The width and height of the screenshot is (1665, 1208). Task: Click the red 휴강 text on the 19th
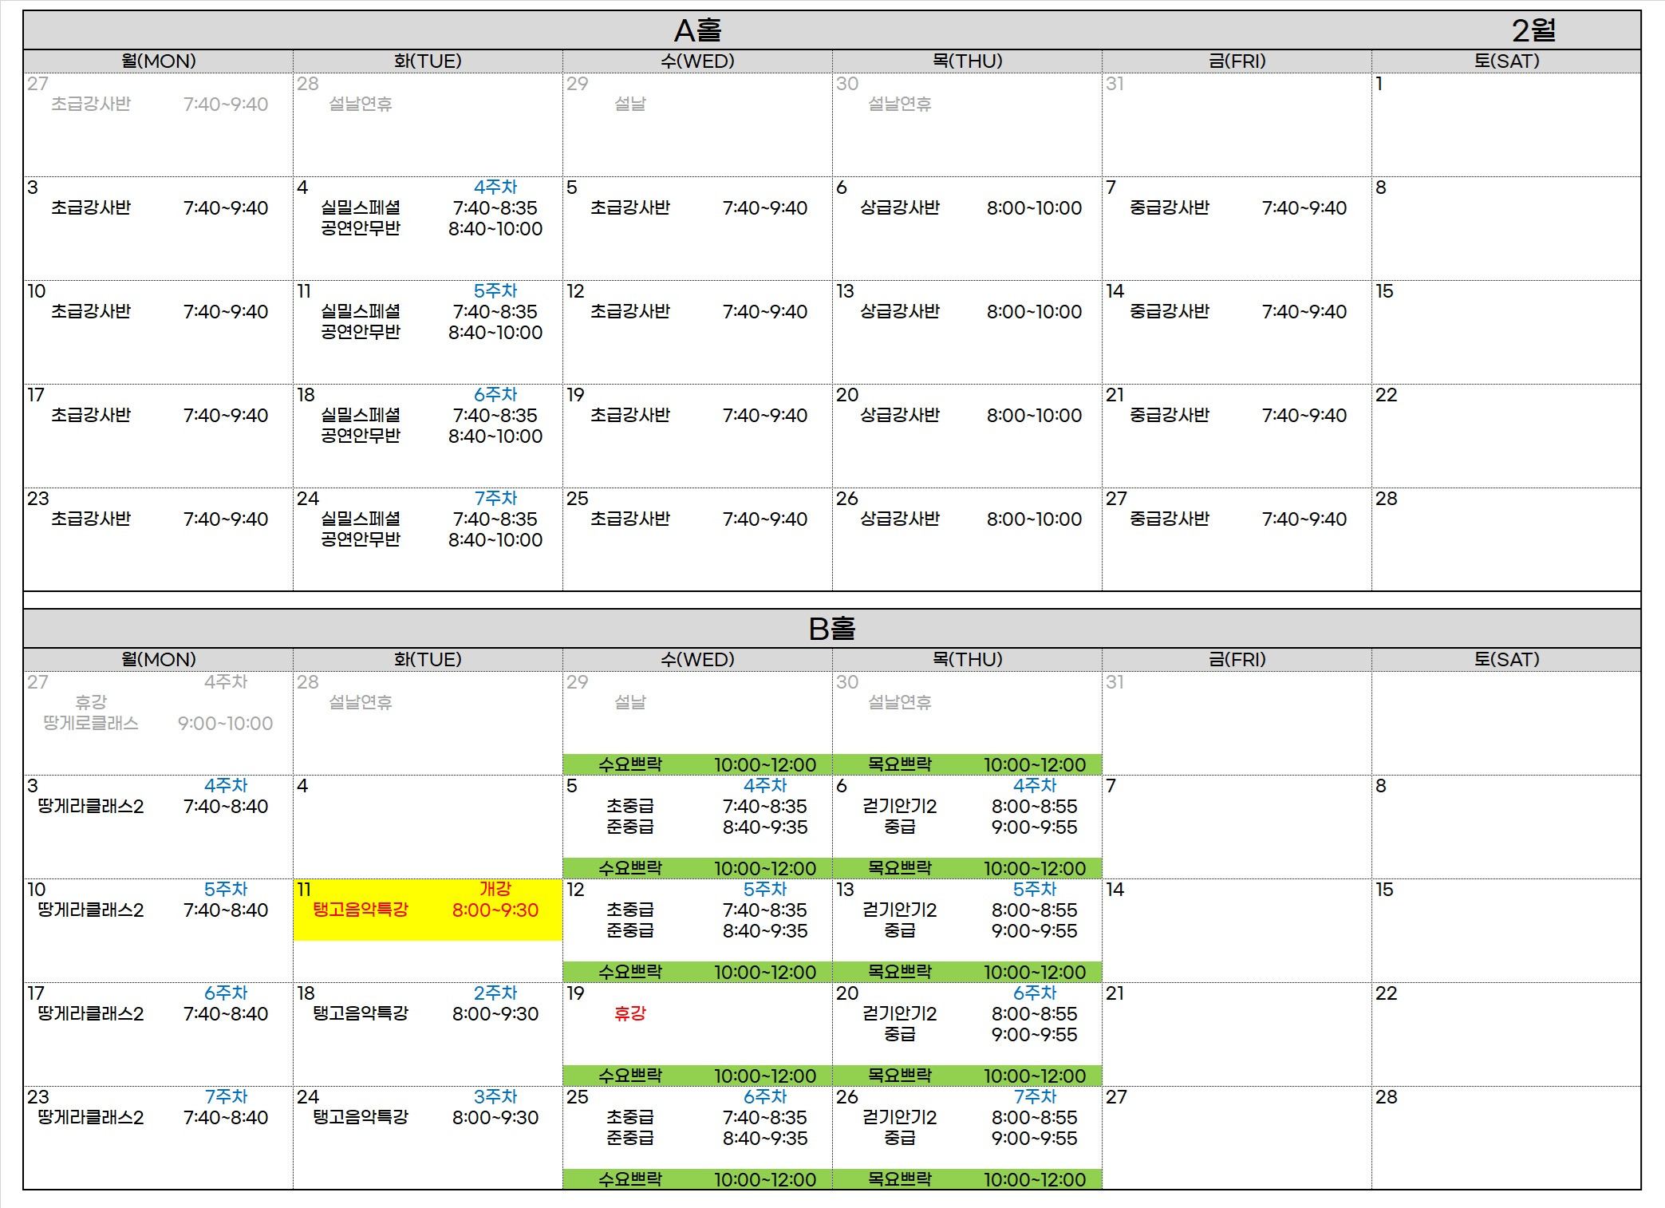pyautogui.click(x=629, y=1013)
